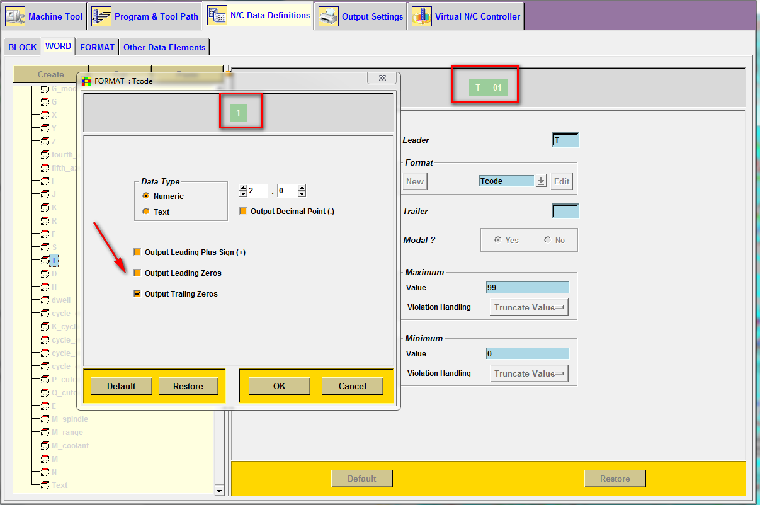Screen dimensions: 760x505
Task: Click the Leader input field
Action: coord(565,140)
